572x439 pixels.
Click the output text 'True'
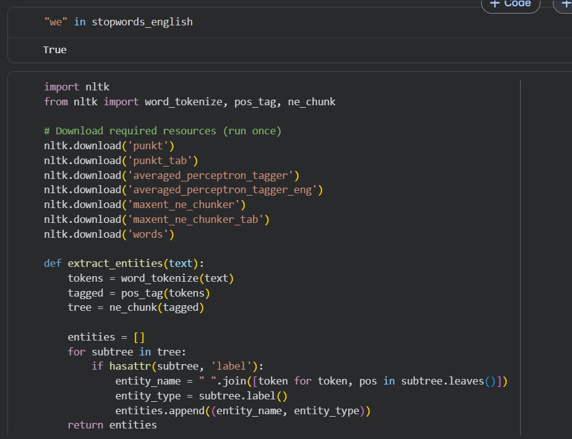click(54, 50)
